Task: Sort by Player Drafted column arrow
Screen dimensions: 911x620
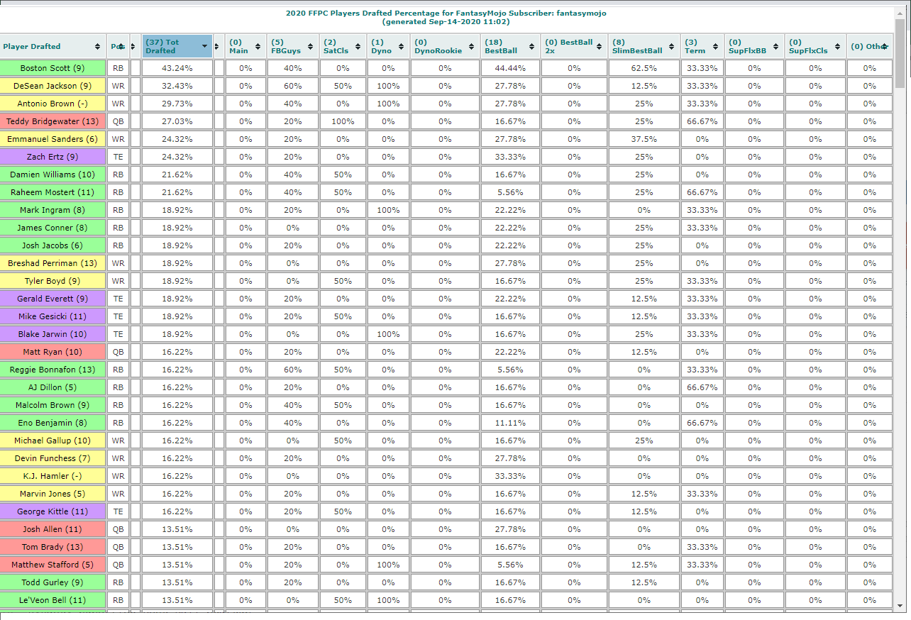Action: pos(97,47)
